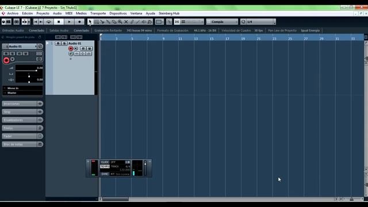The height and width of the screenshot is (207, 368).
Task: Select the Object Selection arrow tool
Action: point(90,22)
